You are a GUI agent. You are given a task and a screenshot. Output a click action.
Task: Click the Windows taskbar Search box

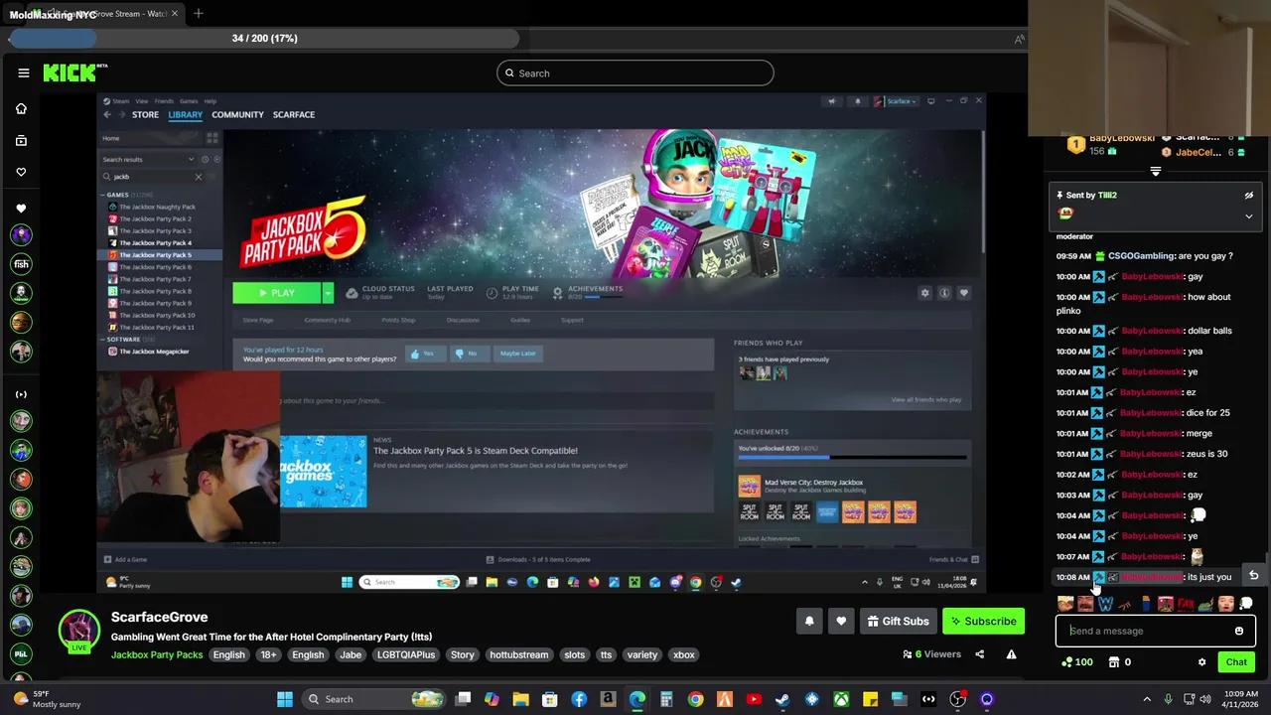372,699
